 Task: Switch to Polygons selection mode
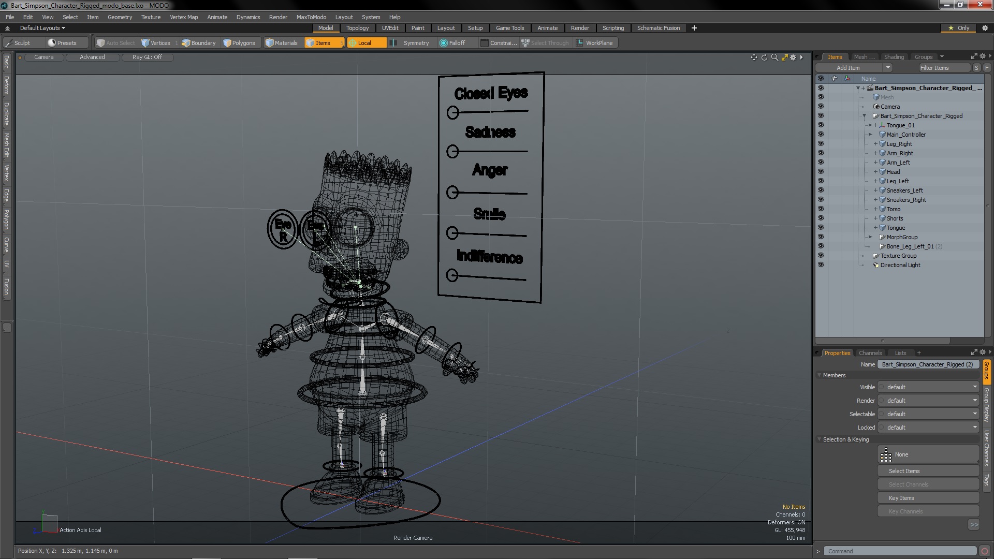[x=239, y=43]
